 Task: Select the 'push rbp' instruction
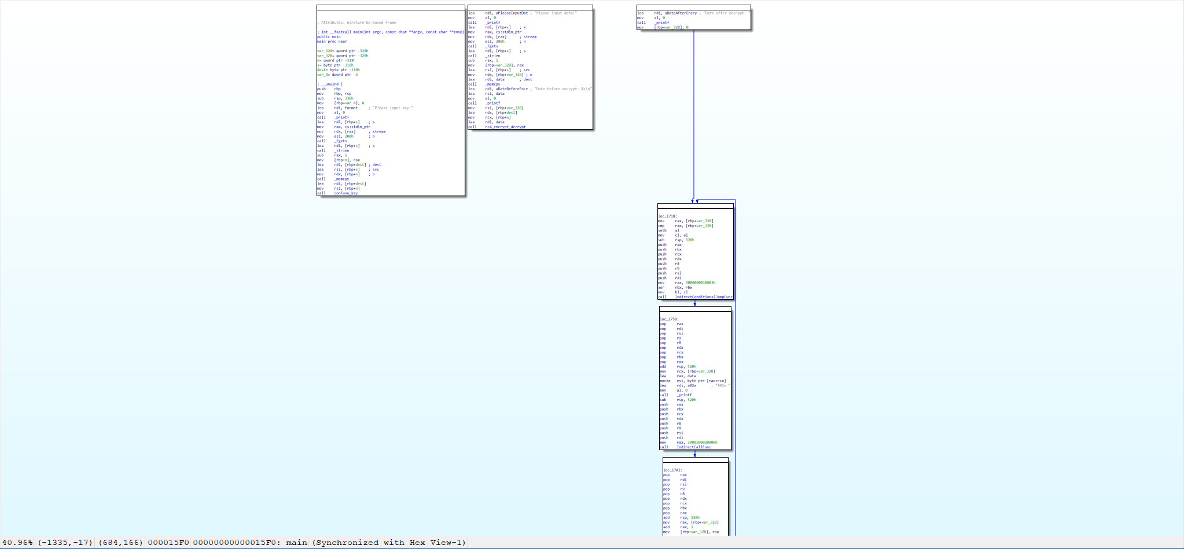click(329, 89)
